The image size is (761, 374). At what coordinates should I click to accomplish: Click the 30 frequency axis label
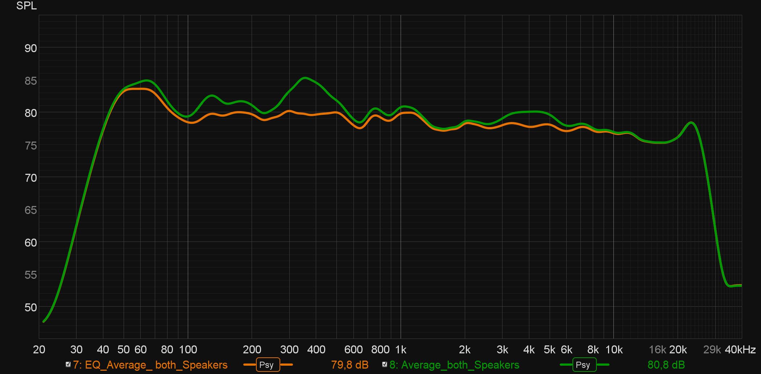pyautogui.click(x=76, y=349)
